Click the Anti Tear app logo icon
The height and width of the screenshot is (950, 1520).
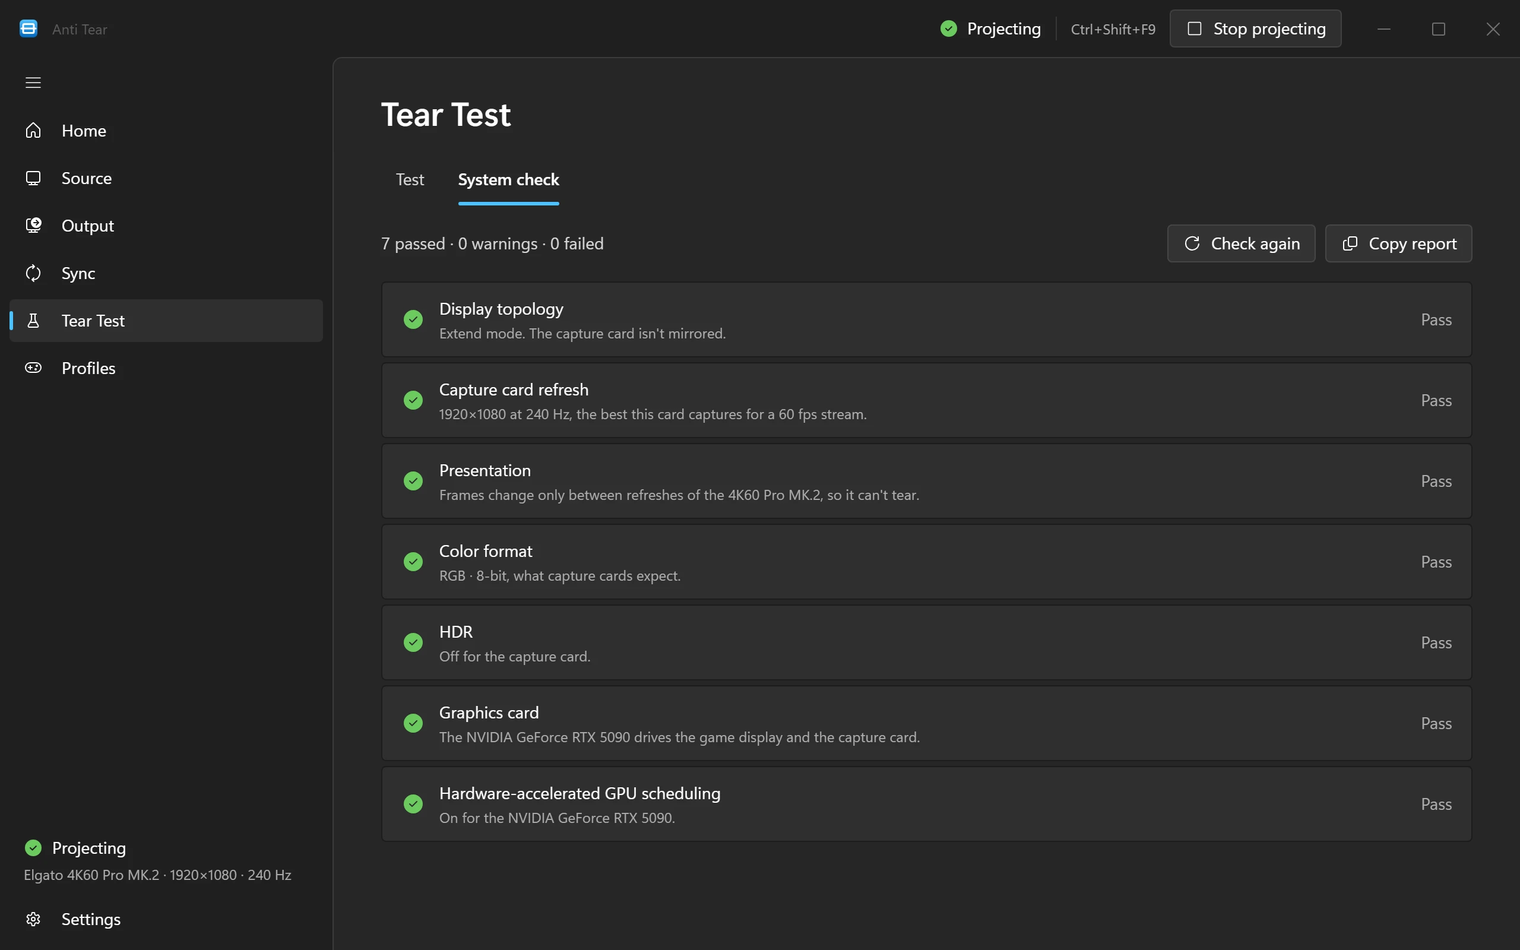29,29
